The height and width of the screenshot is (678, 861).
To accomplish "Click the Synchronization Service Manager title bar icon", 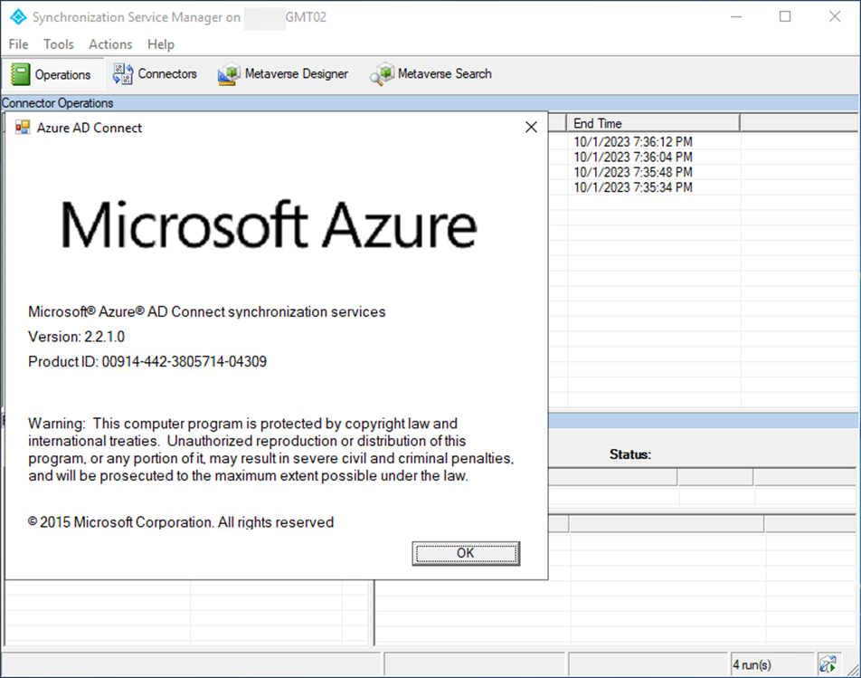I will [16, 17].
